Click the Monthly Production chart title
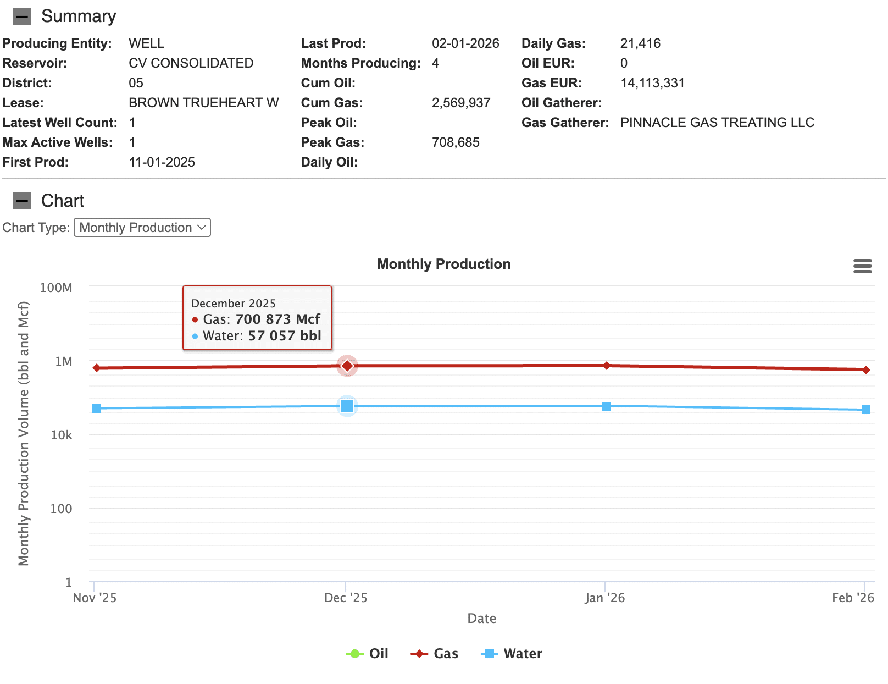Image resolution: width=888 pixels, height=684 pixels. (x=444, y=264)
